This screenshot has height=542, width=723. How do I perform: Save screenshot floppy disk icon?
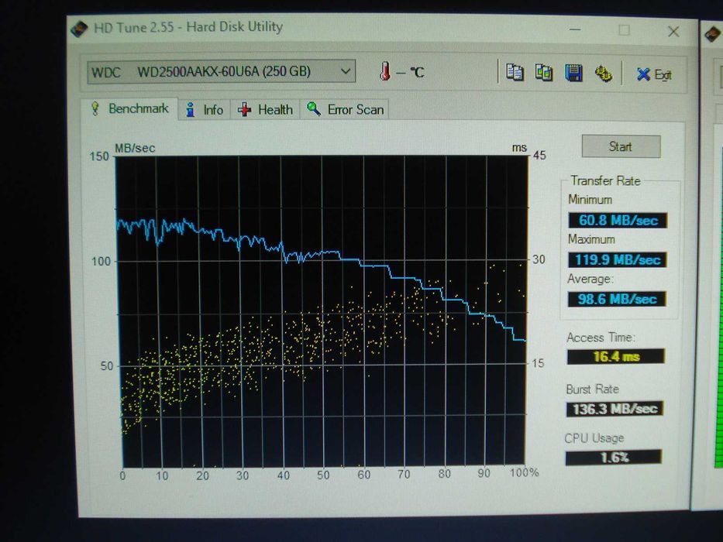coord(573,73)
